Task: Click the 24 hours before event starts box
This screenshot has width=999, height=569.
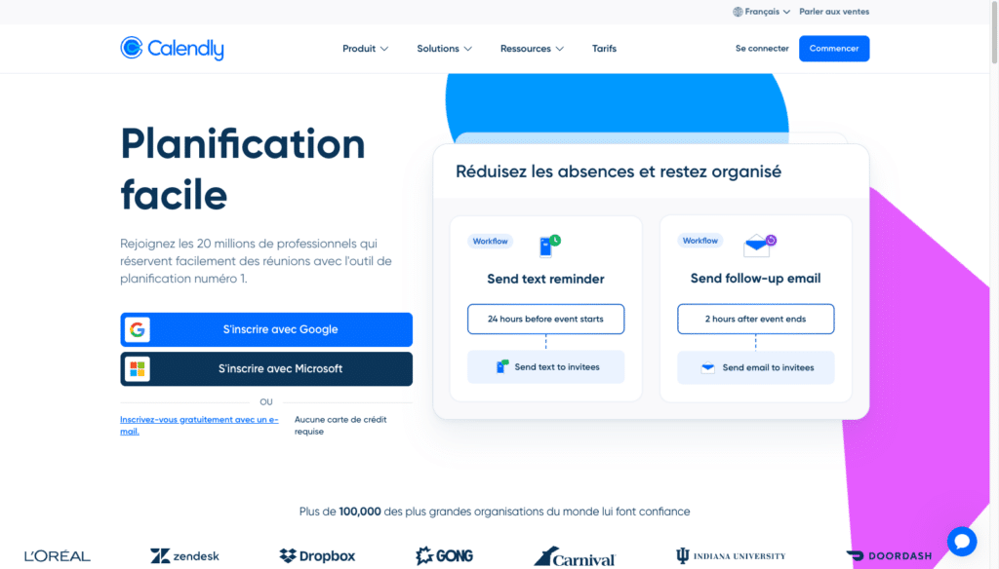Action: (545, 319)
